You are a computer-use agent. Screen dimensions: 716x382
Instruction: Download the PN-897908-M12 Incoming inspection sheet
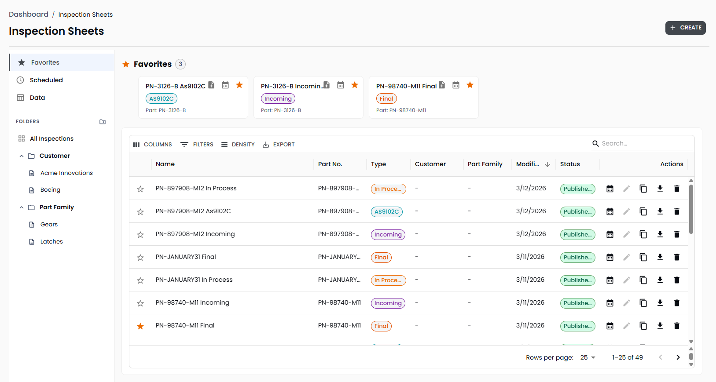660,234
